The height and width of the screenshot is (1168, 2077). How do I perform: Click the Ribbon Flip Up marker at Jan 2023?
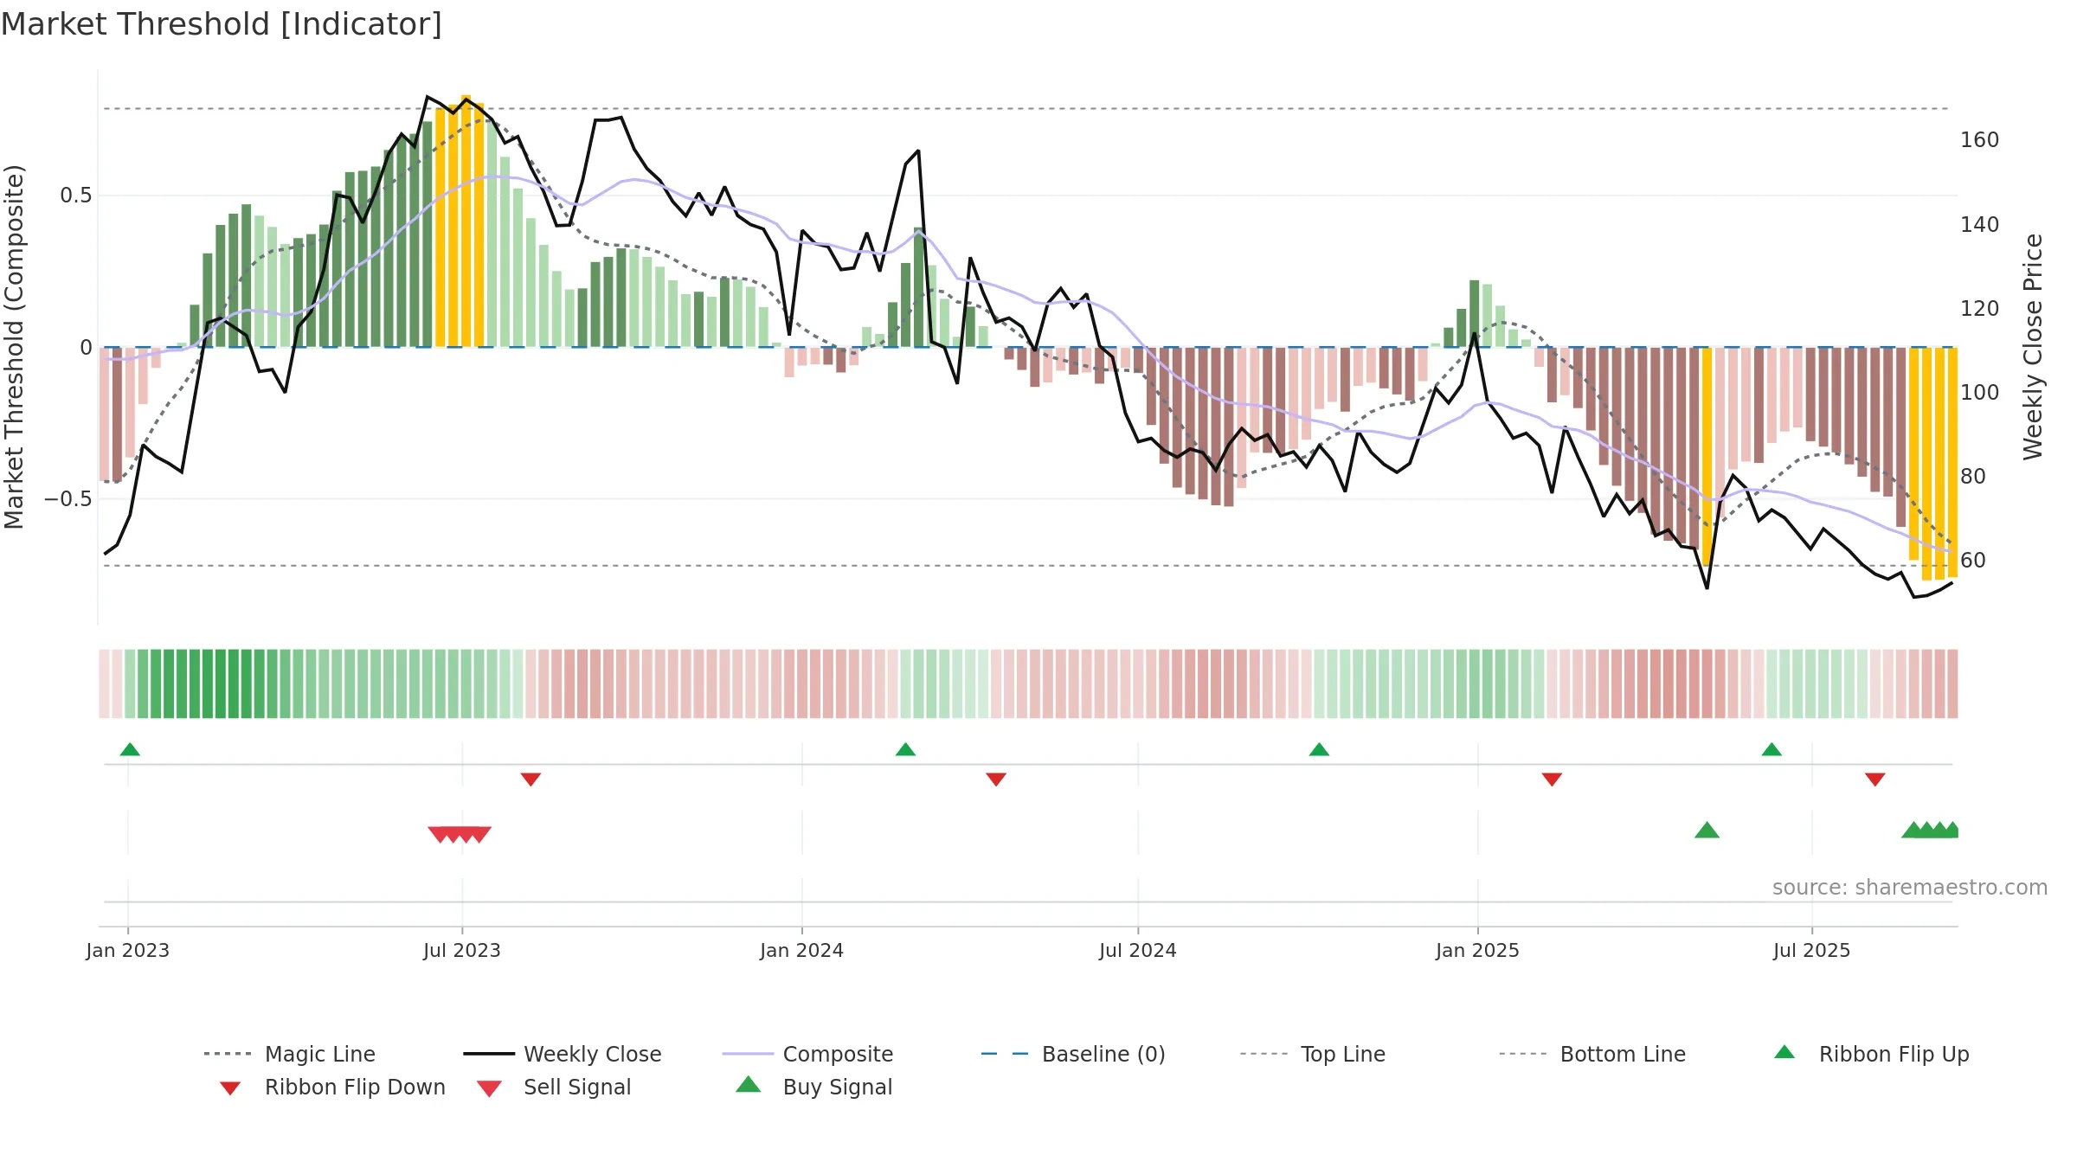coord(130,749)
